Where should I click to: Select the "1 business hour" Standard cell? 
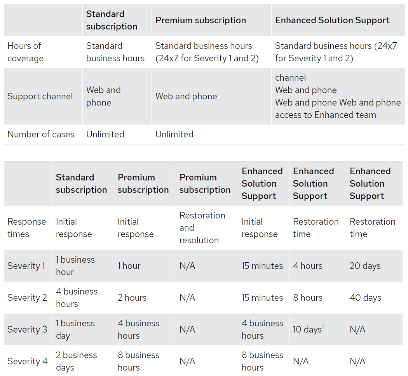click(x=75, y=266)
